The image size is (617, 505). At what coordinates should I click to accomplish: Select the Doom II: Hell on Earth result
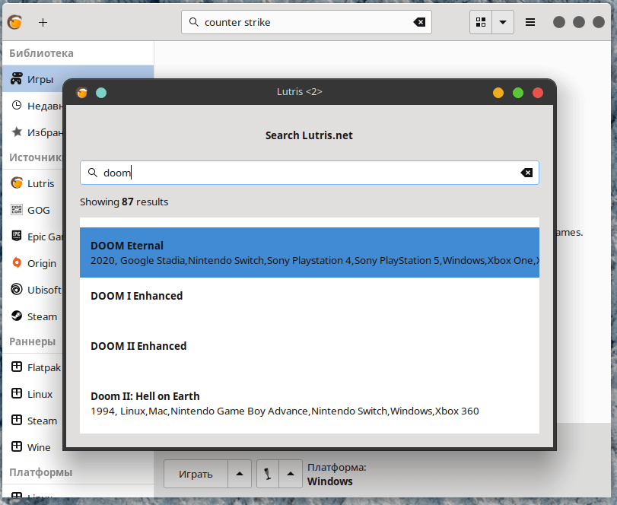[310, 403]
